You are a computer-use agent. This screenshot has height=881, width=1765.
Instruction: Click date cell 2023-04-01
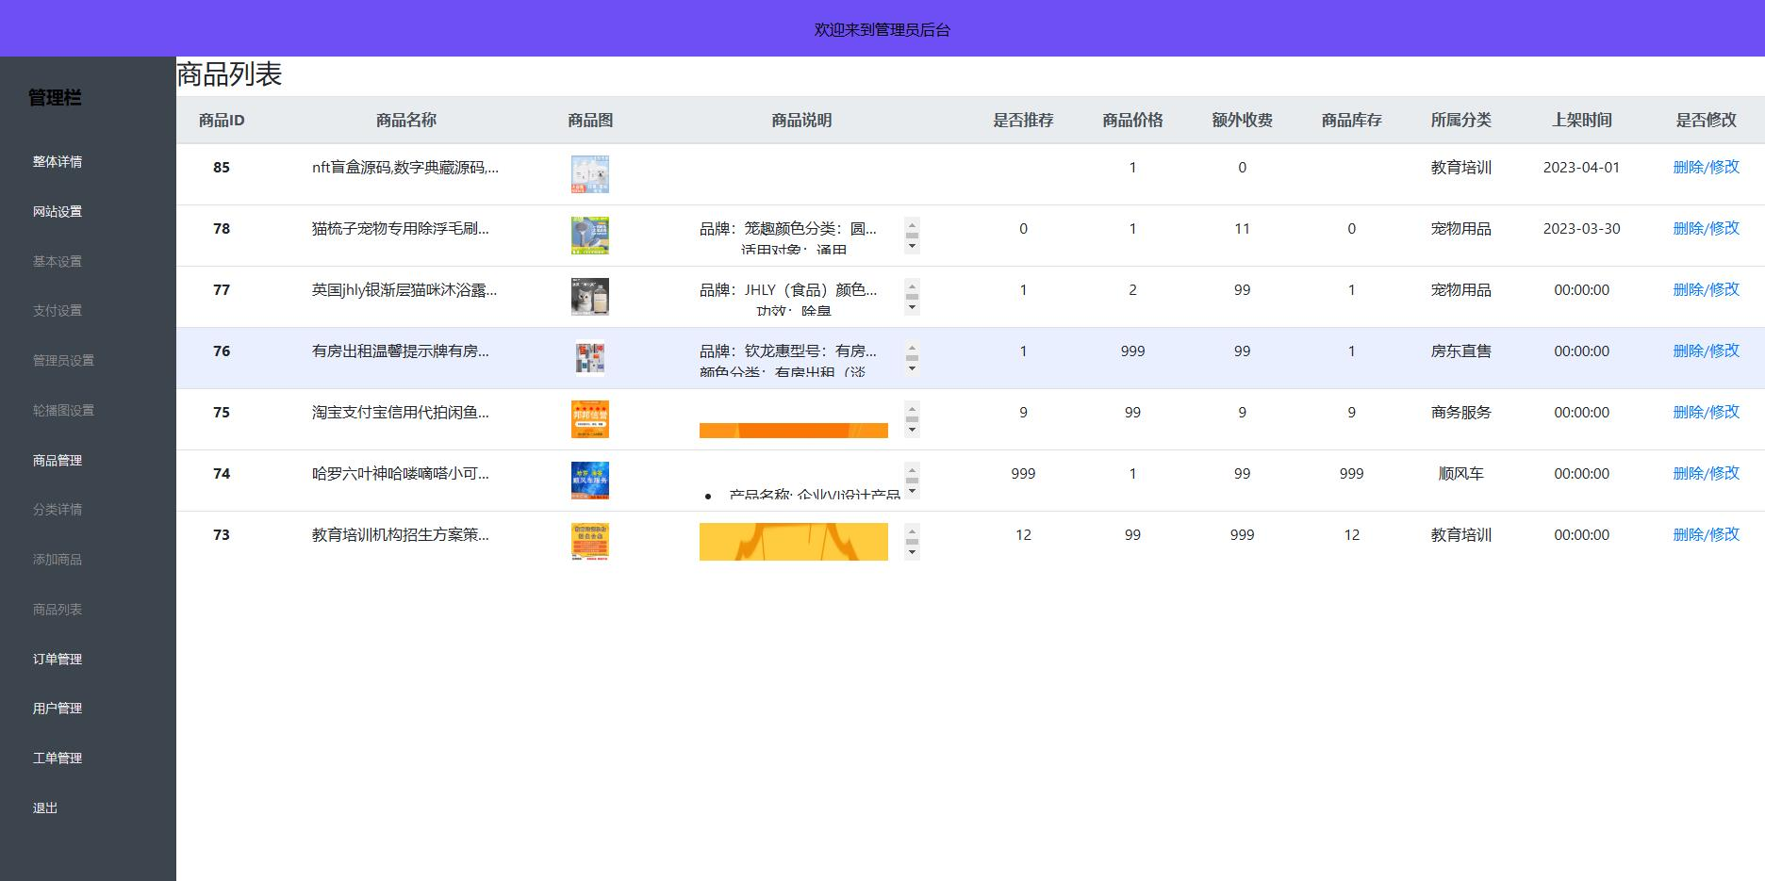pyautogui.click(x=1581, y=168)
